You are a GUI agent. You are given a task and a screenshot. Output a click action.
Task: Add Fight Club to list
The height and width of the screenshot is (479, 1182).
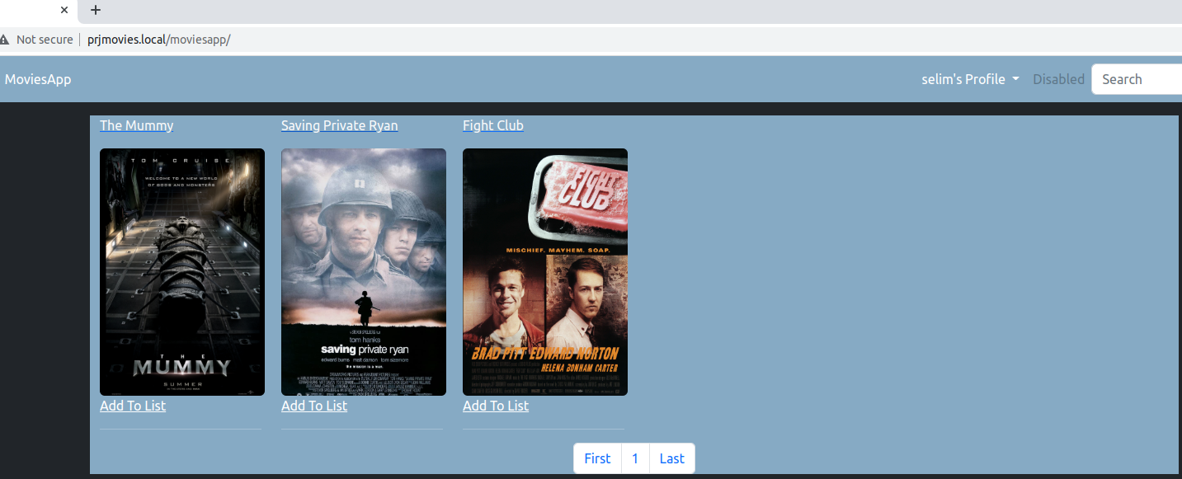496,406
